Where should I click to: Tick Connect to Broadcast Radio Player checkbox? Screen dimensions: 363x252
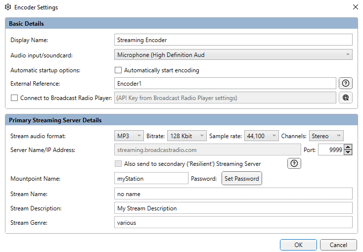(x=14, y=98)
